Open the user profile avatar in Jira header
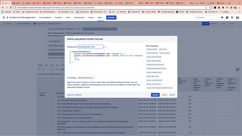 pyautogui.click(x=237, y=18)
